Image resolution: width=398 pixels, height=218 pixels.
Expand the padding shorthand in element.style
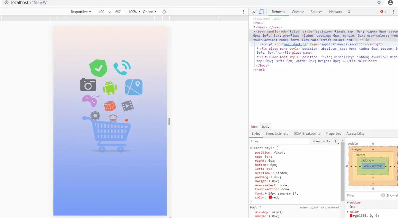pyautogui.click(x=272, y=177)
